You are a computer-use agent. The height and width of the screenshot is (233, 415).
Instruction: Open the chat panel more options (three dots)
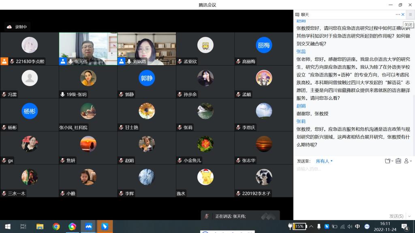398,15
